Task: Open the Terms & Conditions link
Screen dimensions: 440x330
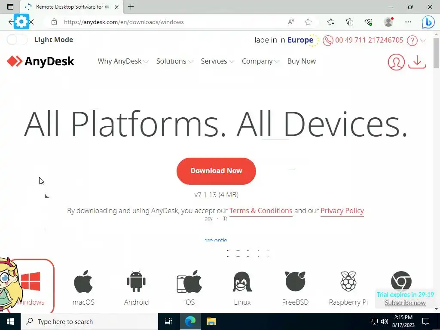Action: [261, 211]
